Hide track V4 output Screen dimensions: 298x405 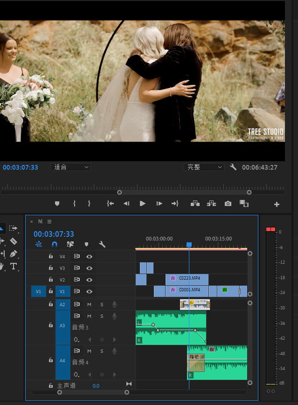pyautogui.click(x=89, y=256)
